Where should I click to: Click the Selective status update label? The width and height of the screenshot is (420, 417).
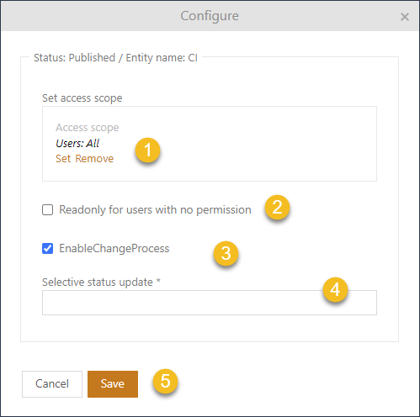pos(101,282)
